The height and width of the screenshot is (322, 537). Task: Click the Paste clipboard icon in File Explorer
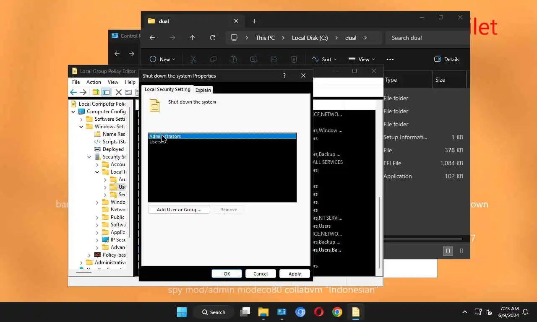pyautogui.click(x=234, y=59)
